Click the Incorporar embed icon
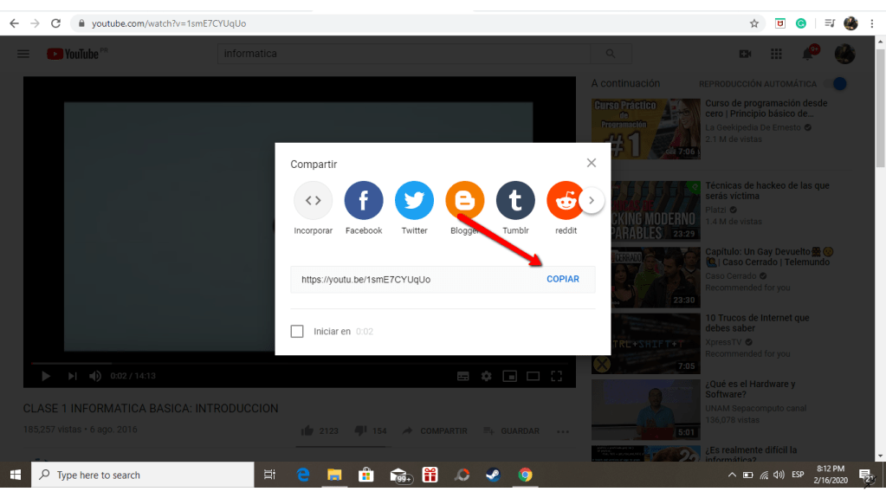This screenshot has width=886, height=498. 313,200
